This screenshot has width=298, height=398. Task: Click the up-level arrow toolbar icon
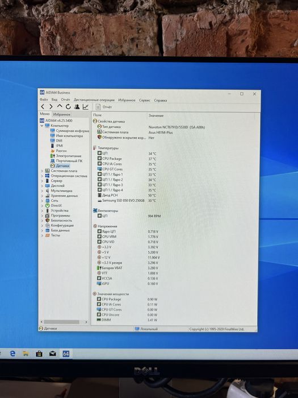(60, 106)
